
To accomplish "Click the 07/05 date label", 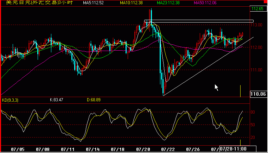I will coord(18,149).
